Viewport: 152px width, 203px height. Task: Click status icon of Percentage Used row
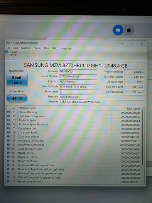[x=8, y=128]
